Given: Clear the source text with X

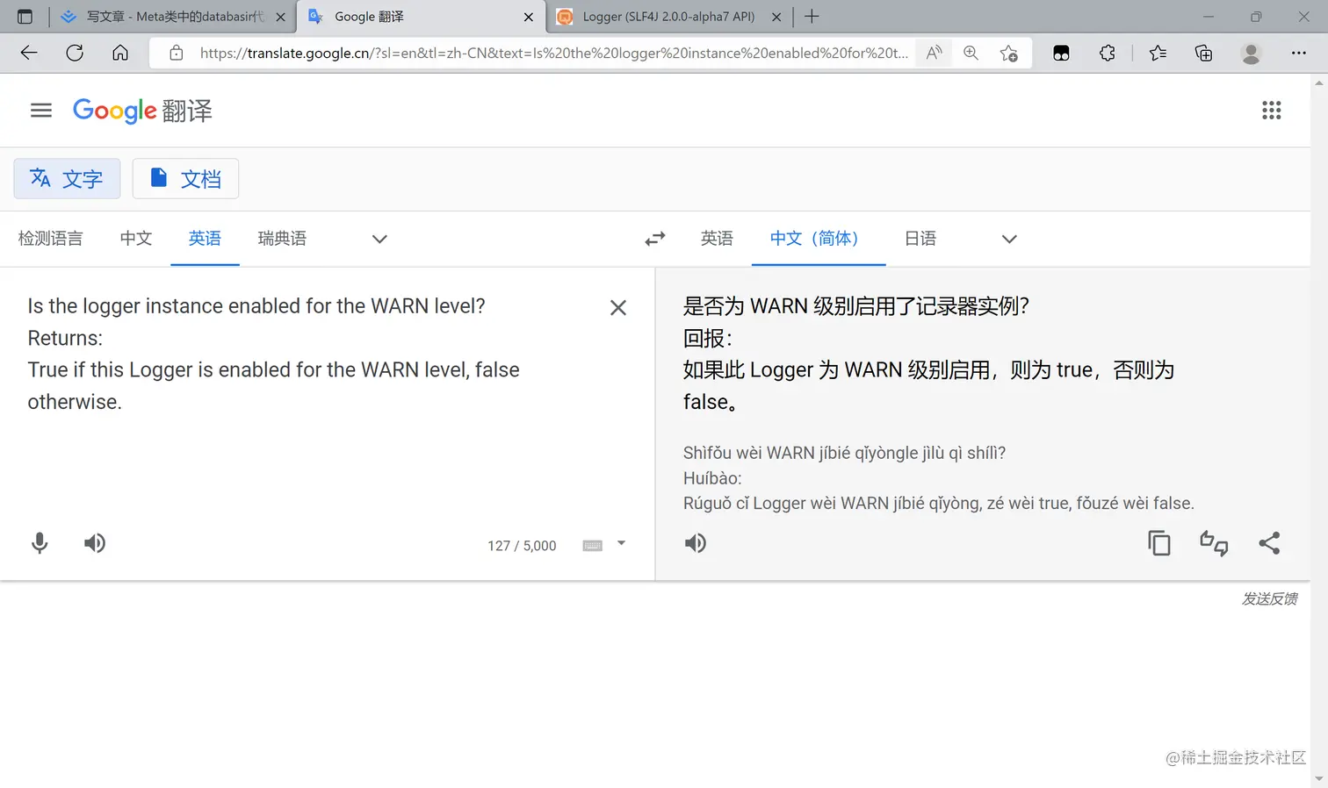Looking at the screenshot, I should (618, 307).
